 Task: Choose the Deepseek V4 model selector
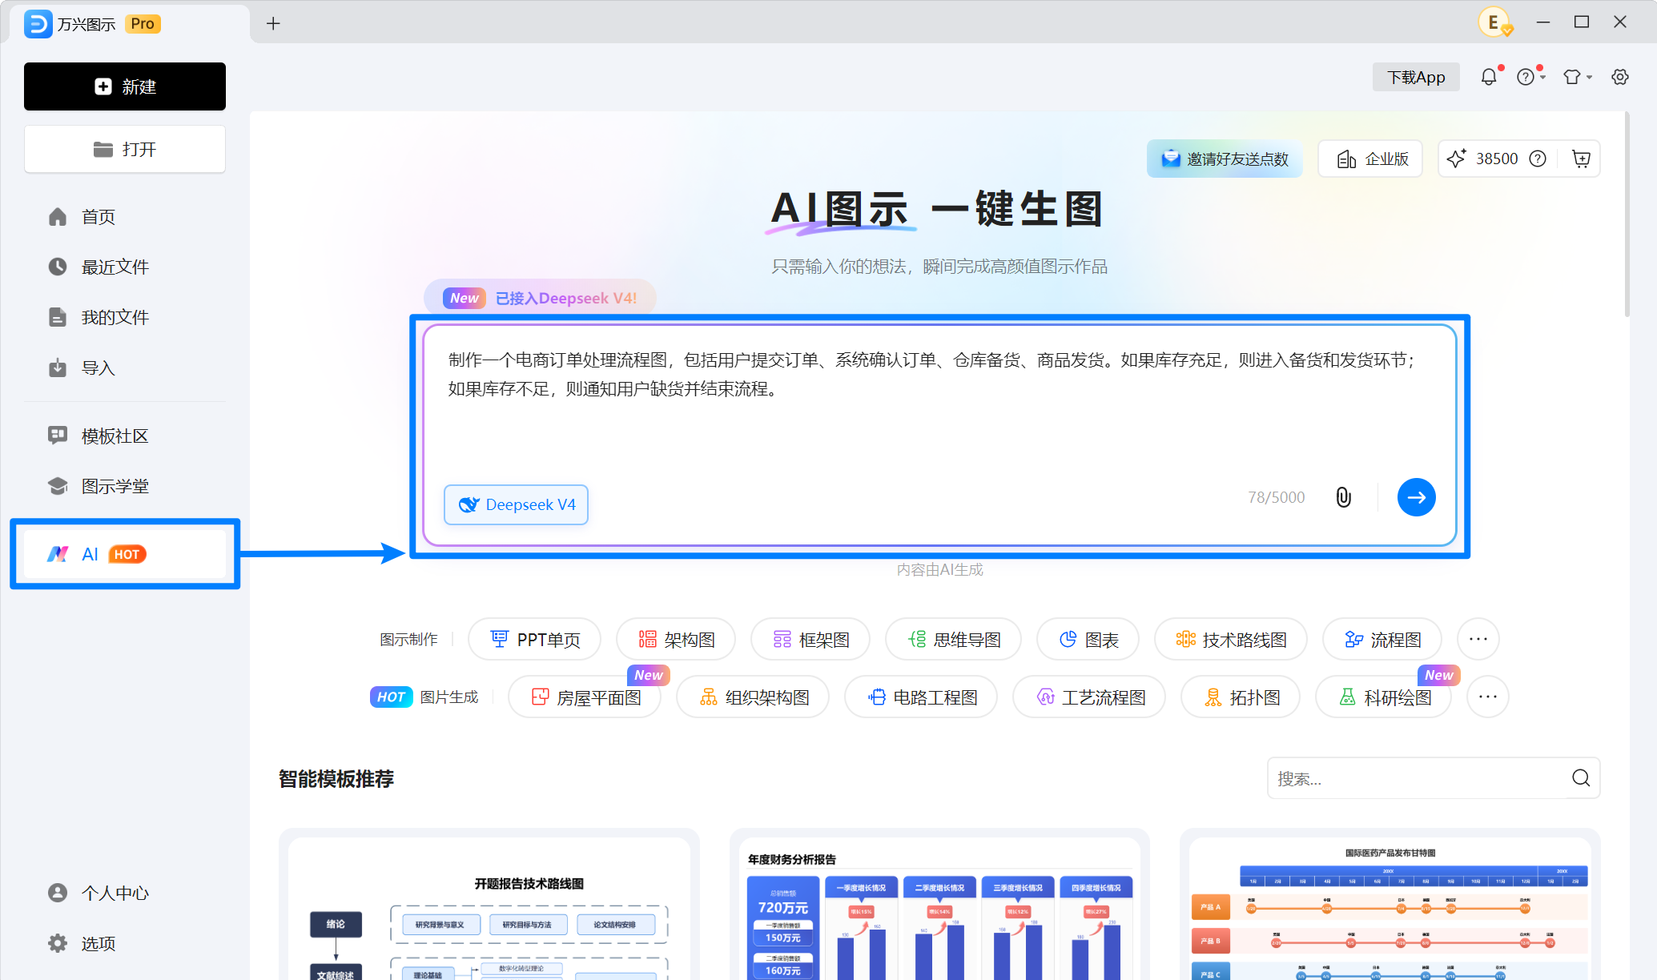(x=517, y=504)
